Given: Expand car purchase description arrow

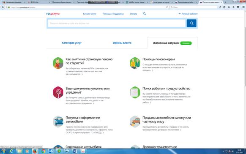Looking at the screenshot, I should tap(103, 133).
